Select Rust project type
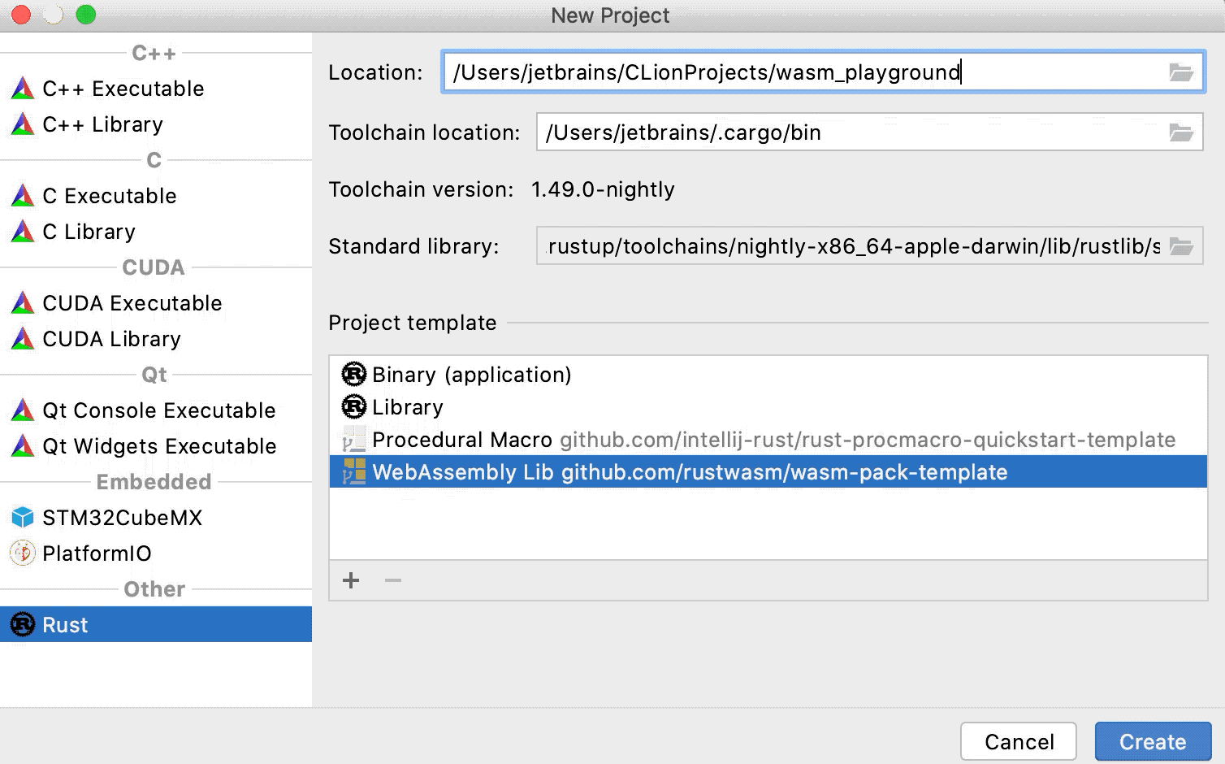Screen dimensions: 1225x764 [156, 624]
